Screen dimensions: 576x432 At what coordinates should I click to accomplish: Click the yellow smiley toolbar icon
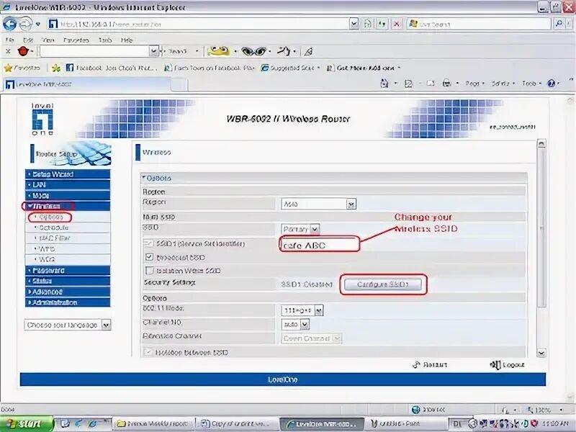pyautogui.click(x=218, y=51)
